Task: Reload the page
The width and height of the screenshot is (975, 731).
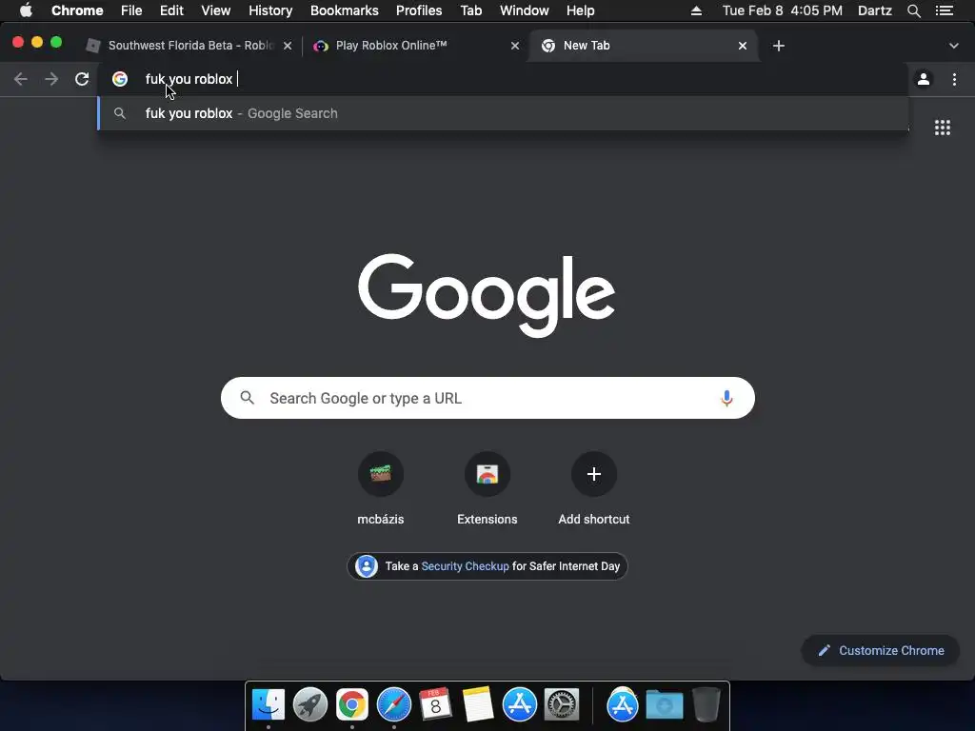Action: point(82,79)
